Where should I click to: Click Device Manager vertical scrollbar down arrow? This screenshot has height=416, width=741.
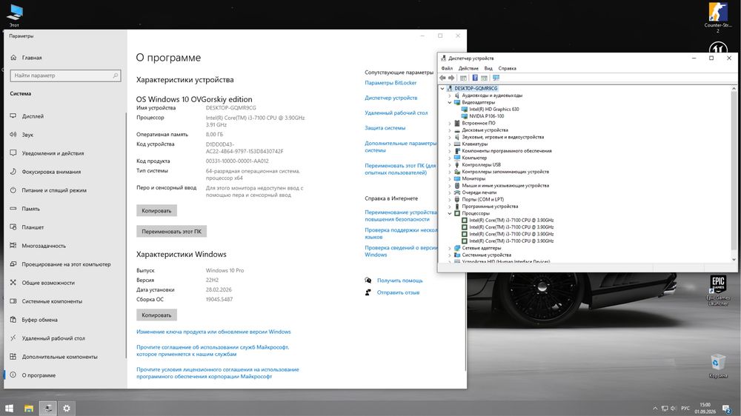[x=734, y=259]
